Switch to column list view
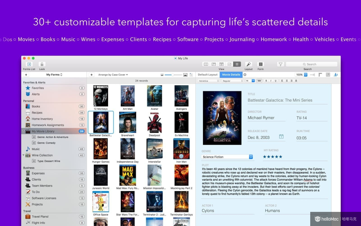Image resolution: width=361 pixels, height=226 pixels. (206, 64)
